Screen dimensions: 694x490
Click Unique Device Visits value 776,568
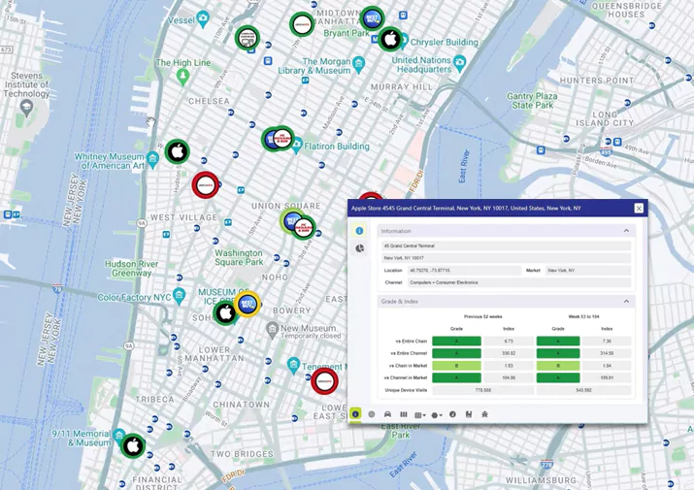point(482,390)
